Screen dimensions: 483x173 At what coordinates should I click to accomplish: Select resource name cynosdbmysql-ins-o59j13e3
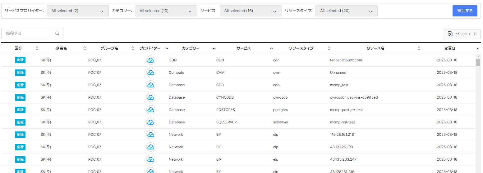pos(354,97)
